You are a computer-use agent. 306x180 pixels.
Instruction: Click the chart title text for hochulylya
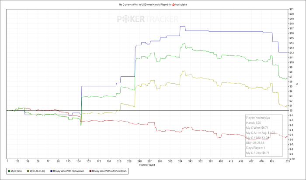tap(153, 4)
